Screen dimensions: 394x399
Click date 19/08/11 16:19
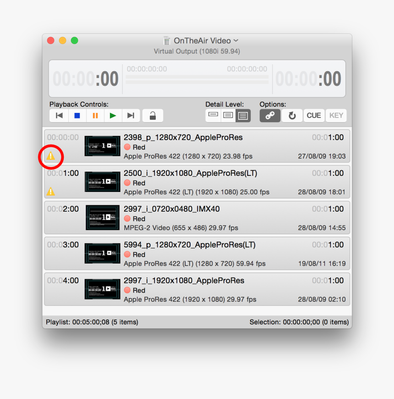322,264
